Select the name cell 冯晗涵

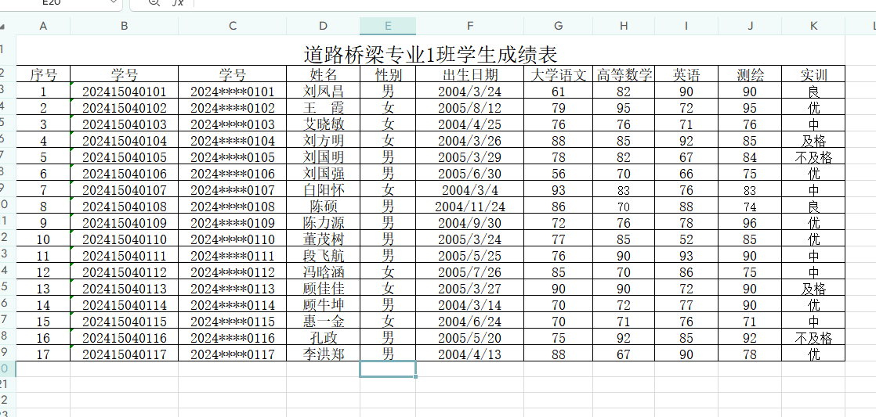pos(323,272)
